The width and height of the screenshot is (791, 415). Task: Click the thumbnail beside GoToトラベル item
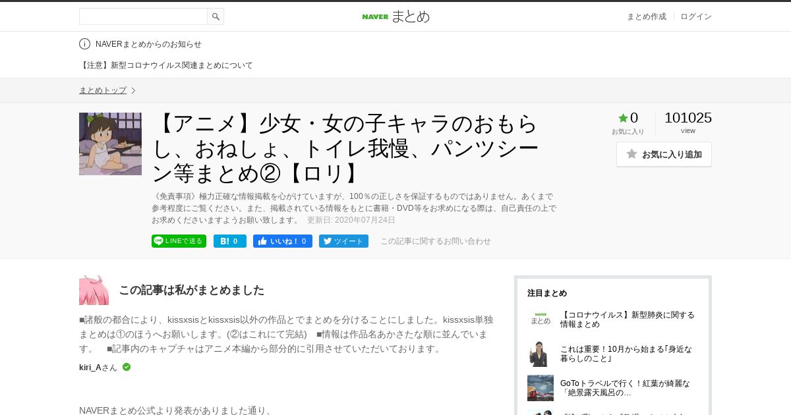coord(541,388)
